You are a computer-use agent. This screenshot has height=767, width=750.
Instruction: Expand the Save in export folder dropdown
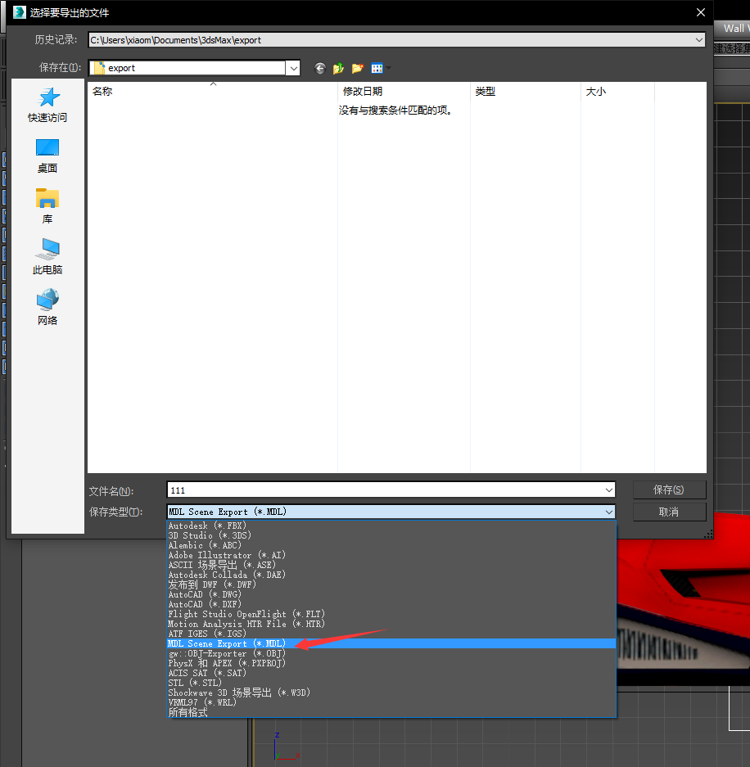tap(293, 68)
